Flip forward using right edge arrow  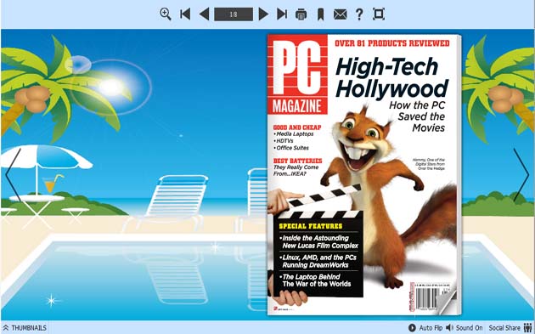[521, 174]
